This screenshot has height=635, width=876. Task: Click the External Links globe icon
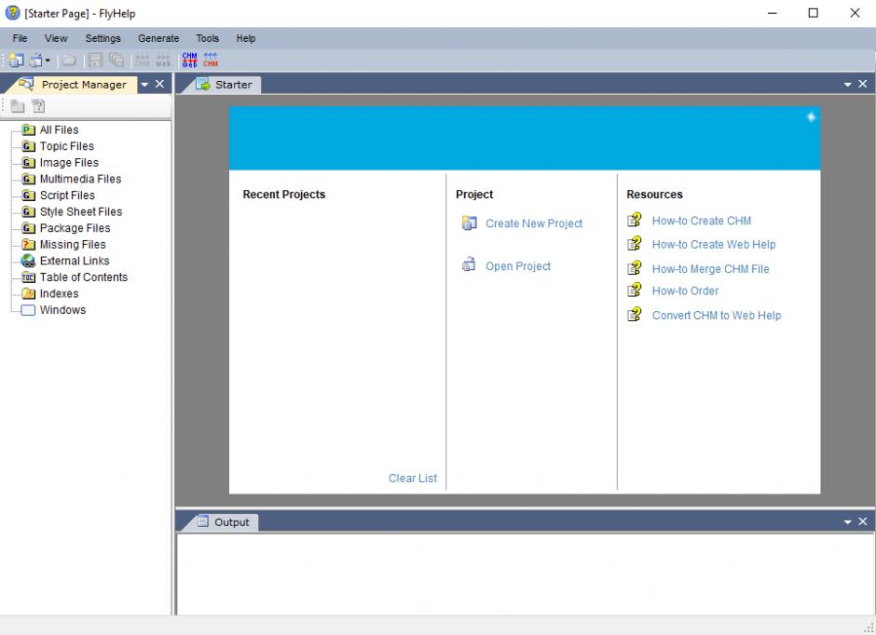point(28,261)
